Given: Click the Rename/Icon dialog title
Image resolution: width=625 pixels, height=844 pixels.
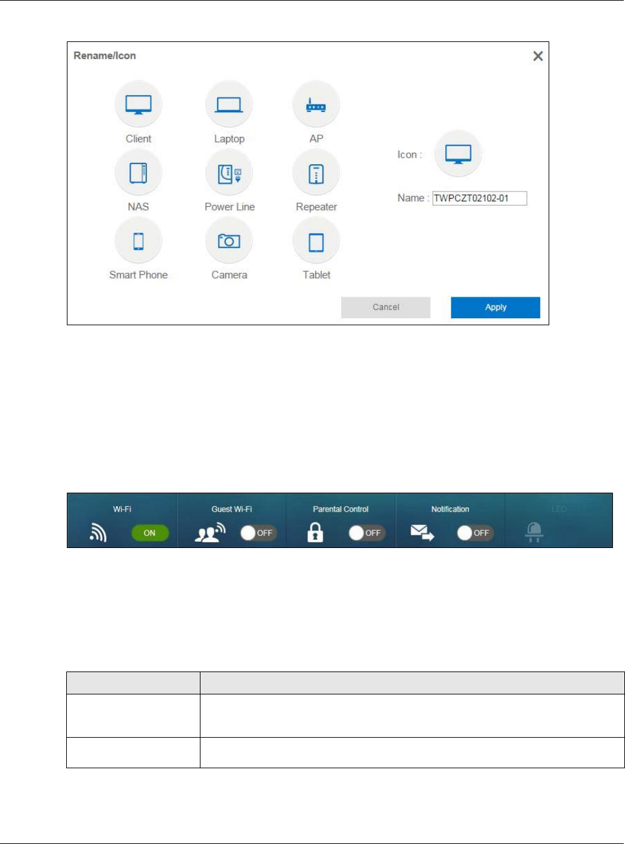Looking at the screenshot, I should (x=104, y=56).
